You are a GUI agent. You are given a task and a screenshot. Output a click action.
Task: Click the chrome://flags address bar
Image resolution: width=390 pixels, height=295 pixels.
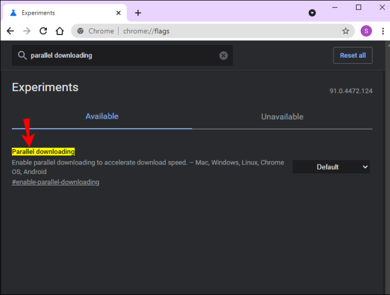(x=213, y=31)
